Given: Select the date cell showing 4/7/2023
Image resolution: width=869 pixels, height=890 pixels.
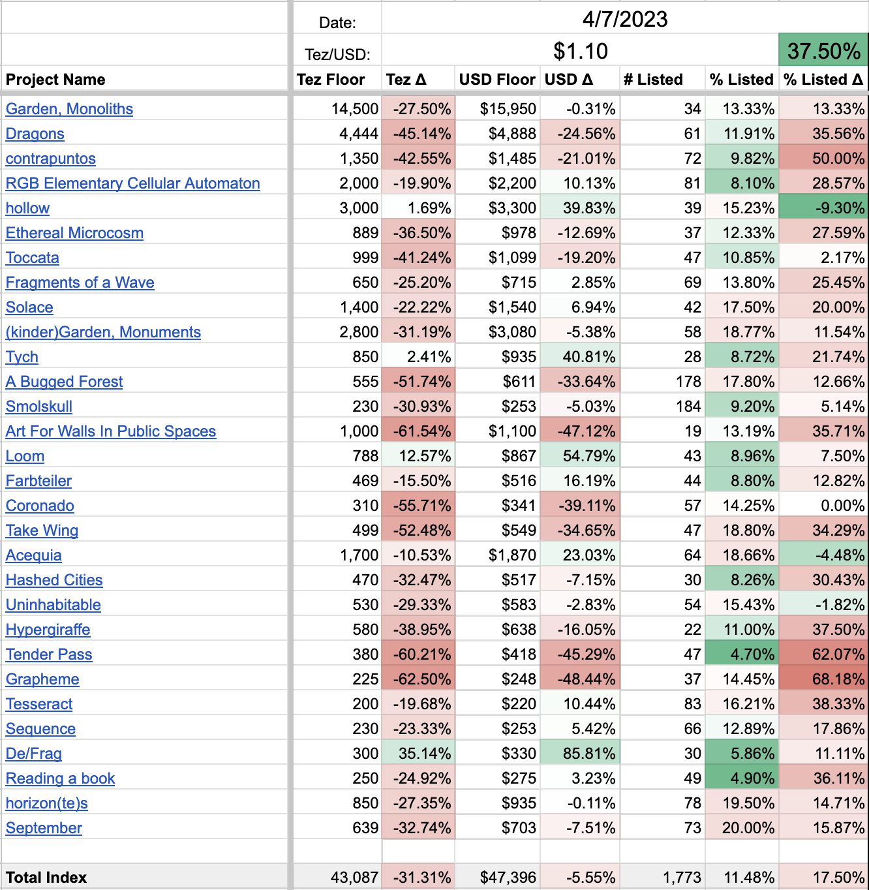Looking at the screenshot, I should tap(624, 19).
